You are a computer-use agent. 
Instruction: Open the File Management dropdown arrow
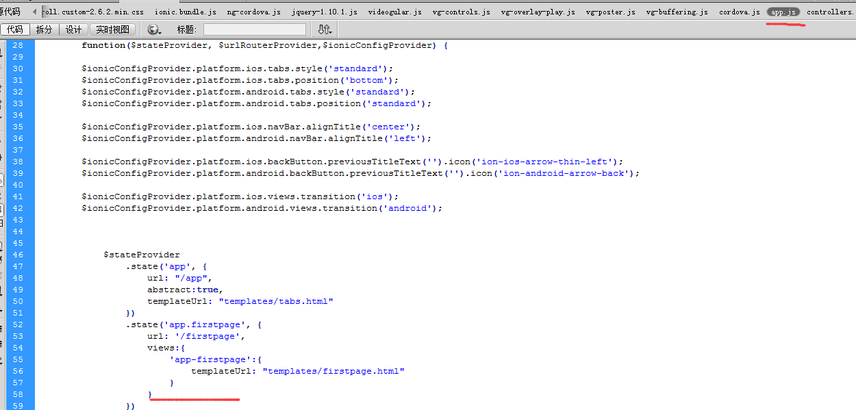pos(330,31)
